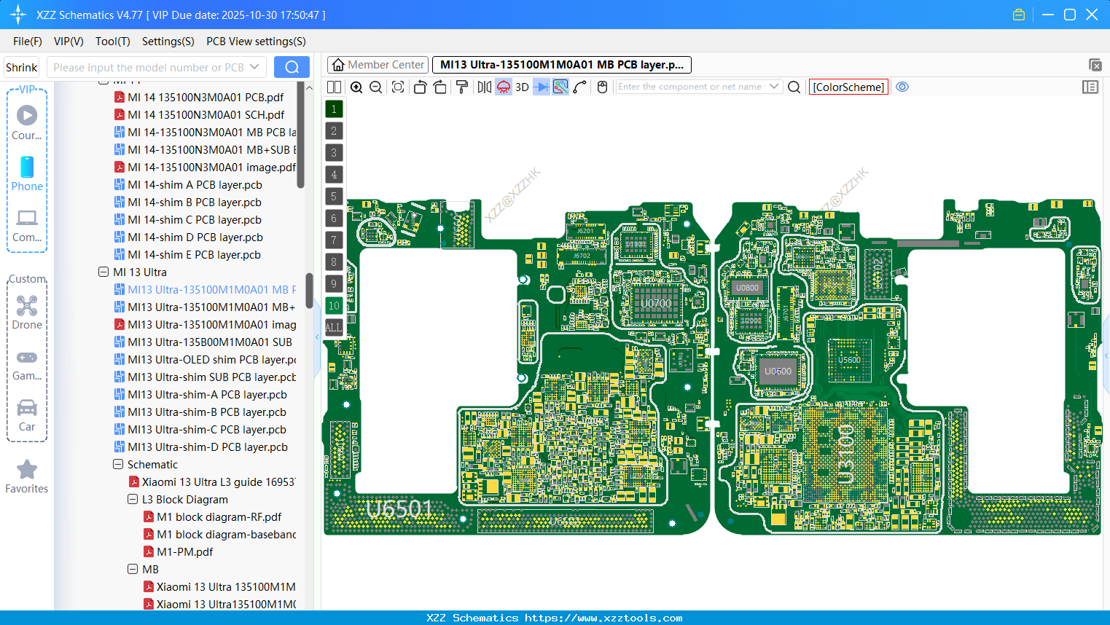This screenshot has height=625, width=1110.
Task: Switch to 3D view mode
Action: coord(521,87)
